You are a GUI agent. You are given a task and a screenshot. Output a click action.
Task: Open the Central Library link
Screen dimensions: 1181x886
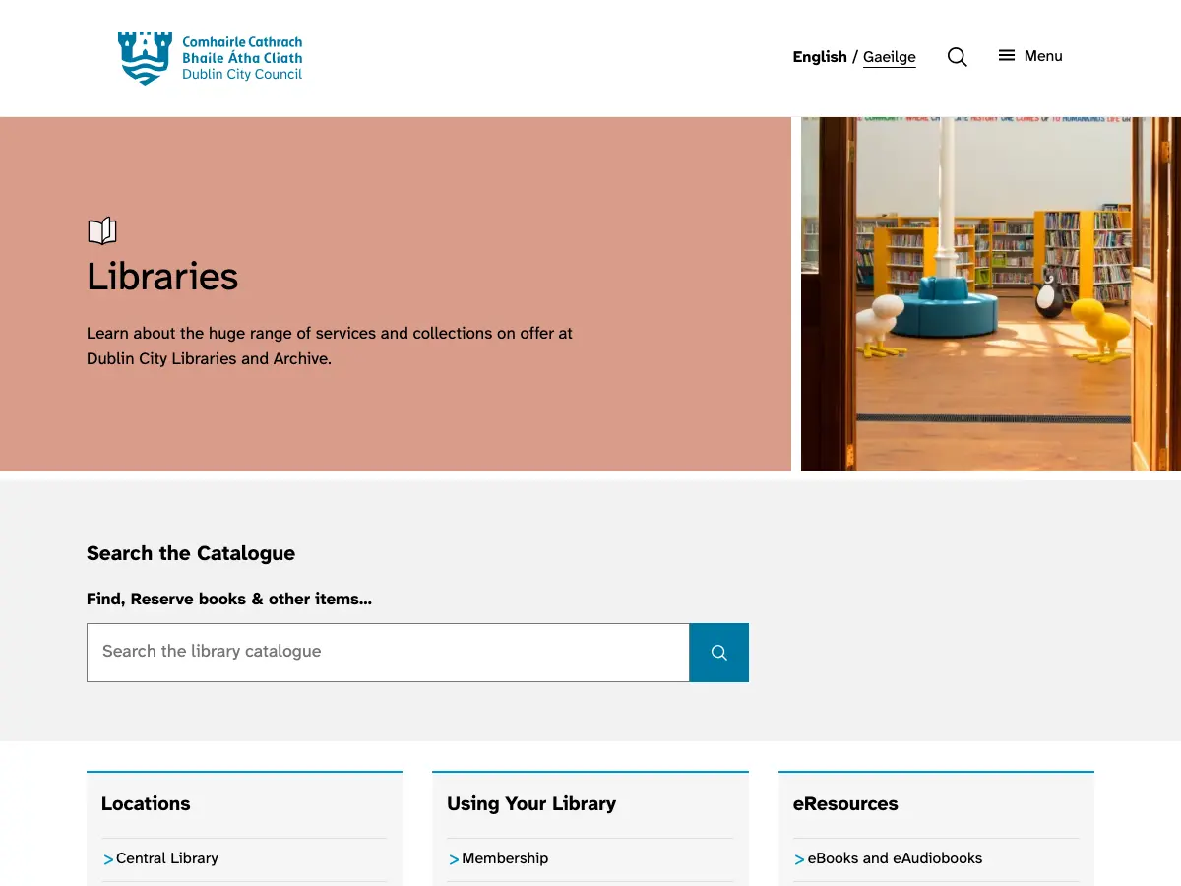(167, 858)
